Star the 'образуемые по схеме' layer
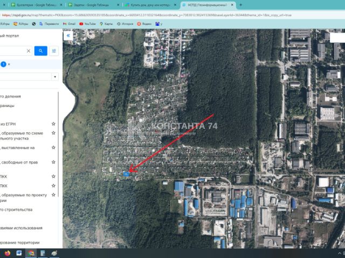 [x=53, y=133]
